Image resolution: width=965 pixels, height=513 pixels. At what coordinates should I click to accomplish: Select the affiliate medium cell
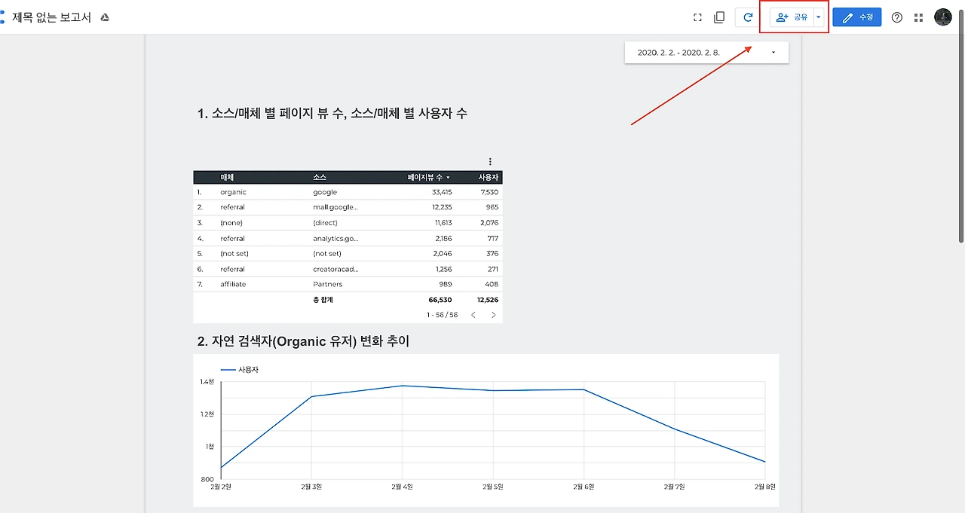click(x=233, y=284)
